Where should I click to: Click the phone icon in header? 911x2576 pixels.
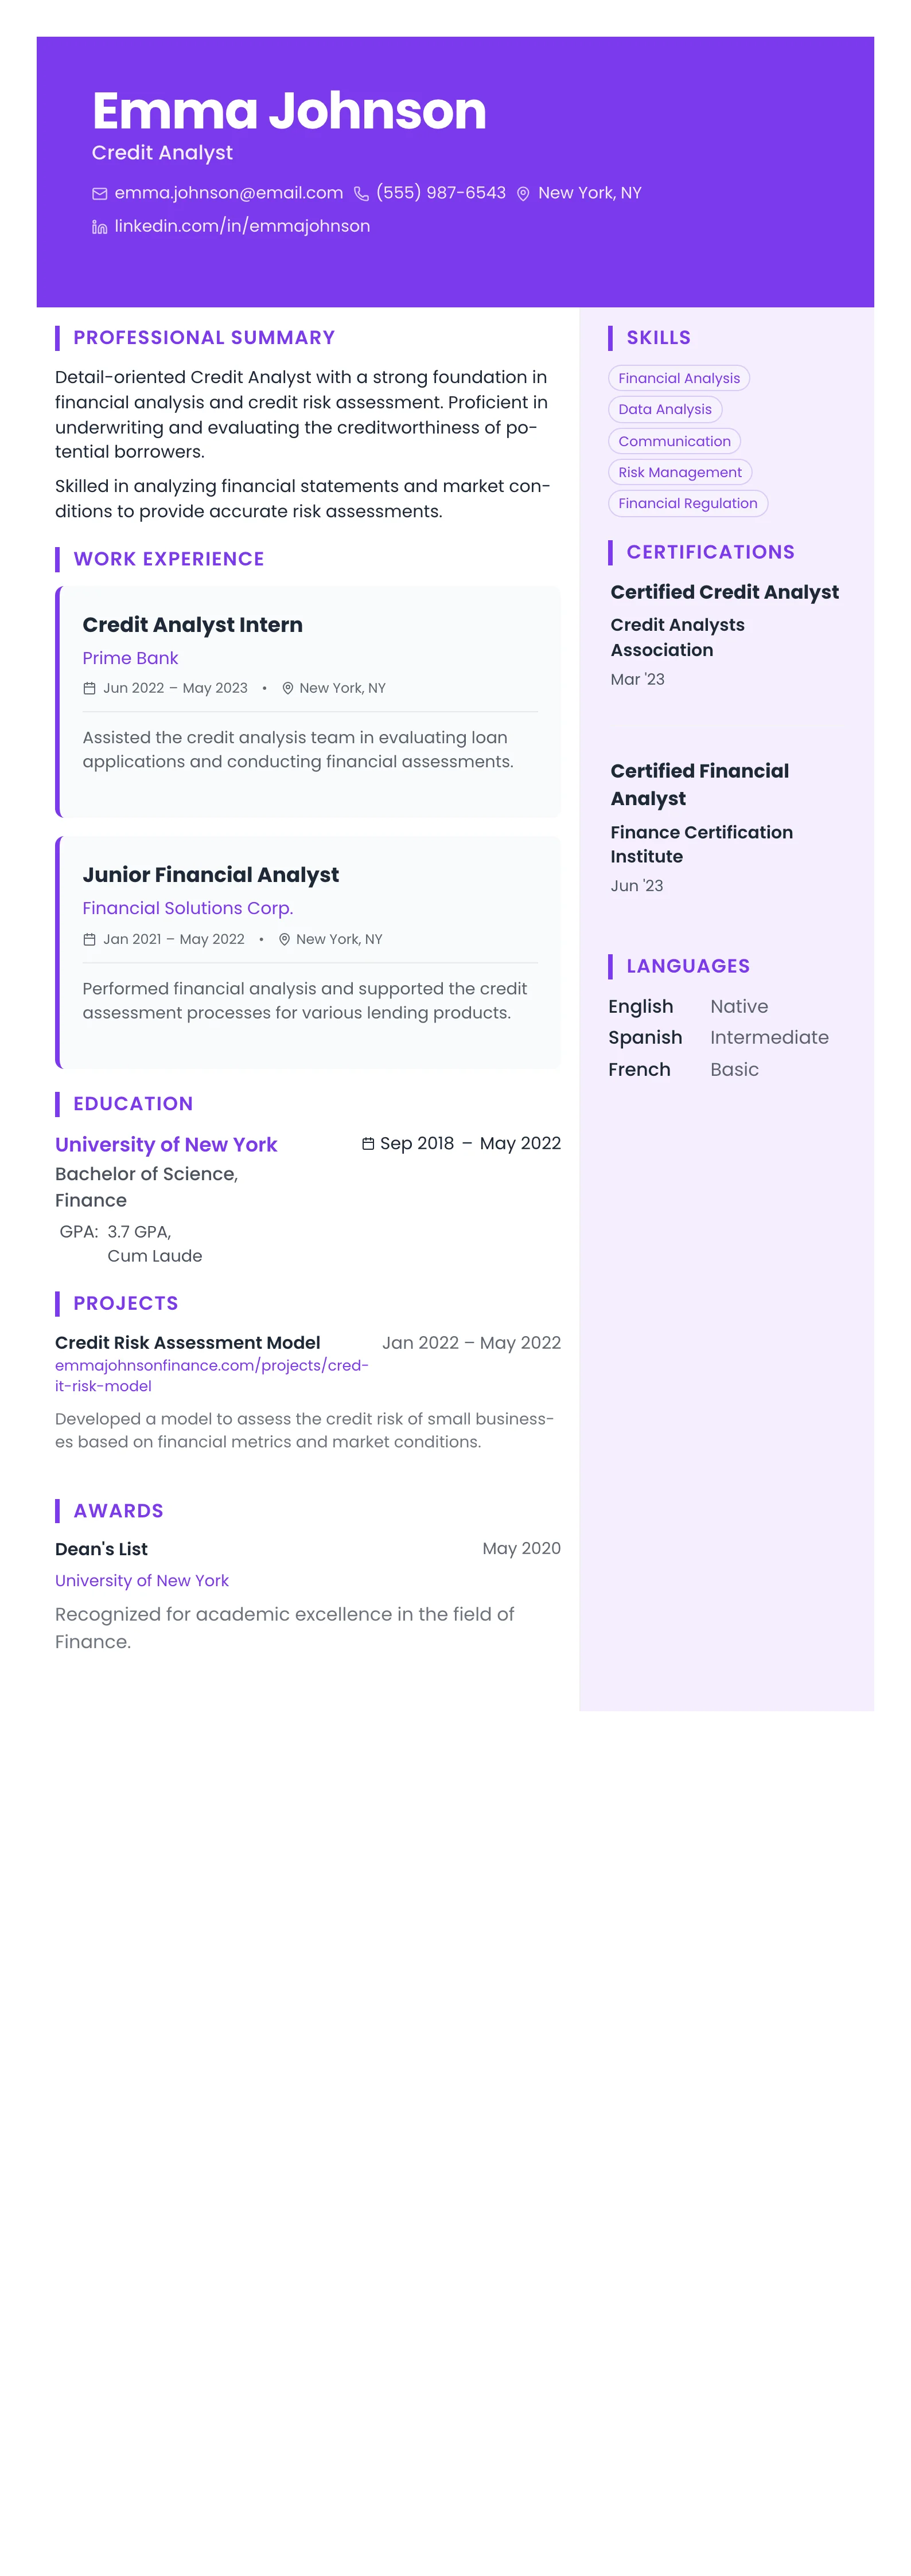click(361, 194)
